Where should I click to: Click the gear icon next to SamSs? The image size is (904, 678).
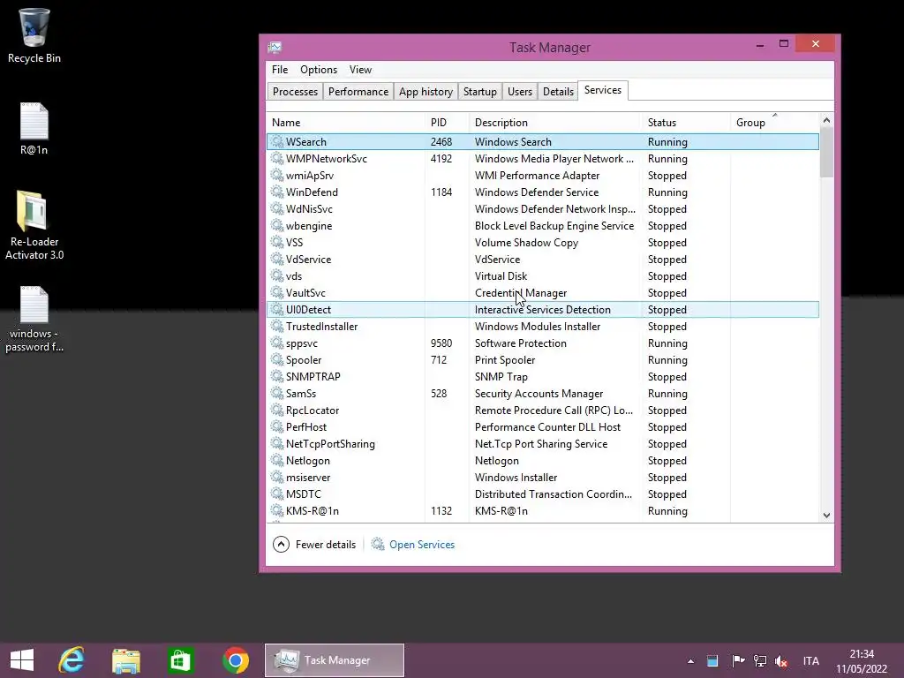click(x=277, y=393)
